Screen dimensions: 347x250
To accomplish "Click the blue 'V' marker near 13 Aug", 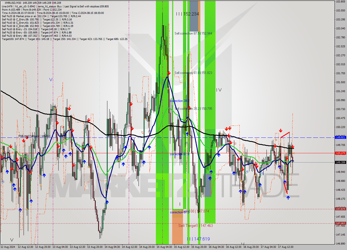I will coord(51,80).
